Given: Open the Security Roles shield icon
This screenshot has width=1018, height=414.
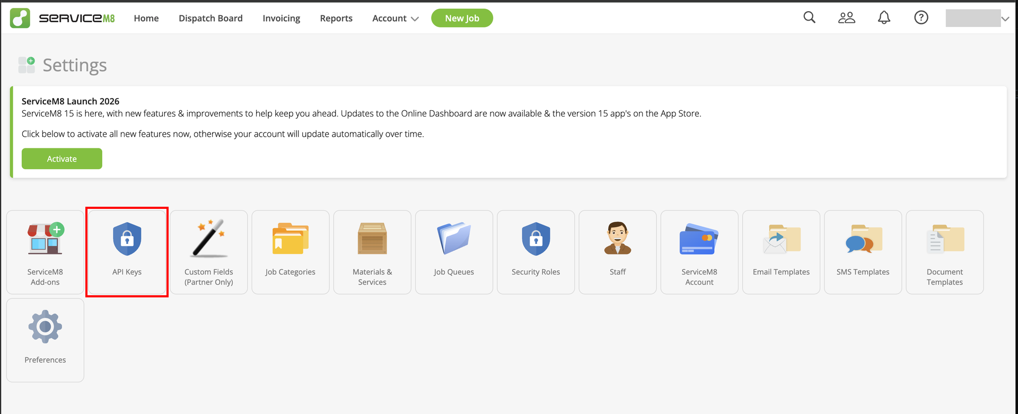Looking at the screenshot, I should pyautogui.click(x=536, y=239).
